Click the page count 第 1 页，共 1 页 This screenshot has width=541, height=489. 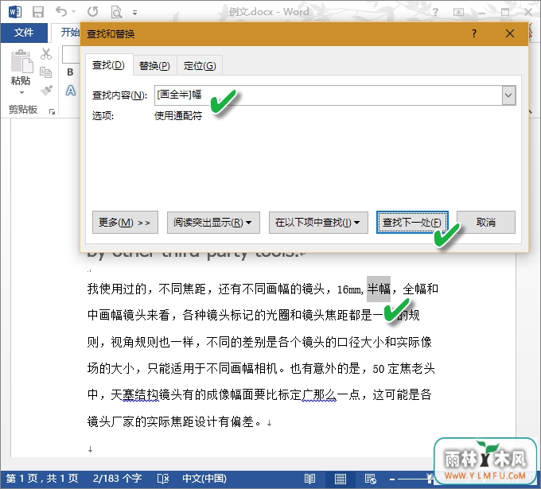(42, 479)
